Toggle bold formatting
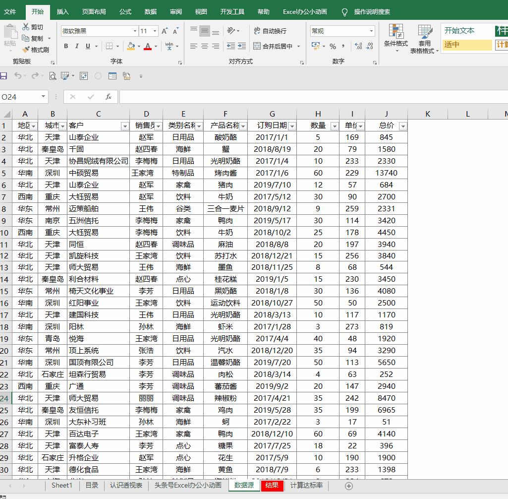Screen dimensions: 508x499 click(x=66, y=46)
